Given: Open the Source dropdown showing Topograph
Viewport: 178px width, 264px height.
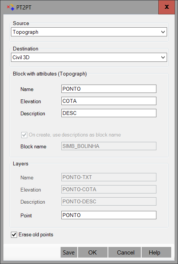Looking at the screenshot, I should tap(89, 32).
